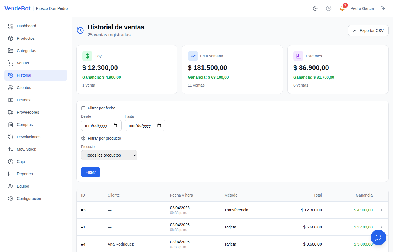This screenshot has height=252, width=393.
Task: Click the logout arrow icon
Action: (383, 8)
